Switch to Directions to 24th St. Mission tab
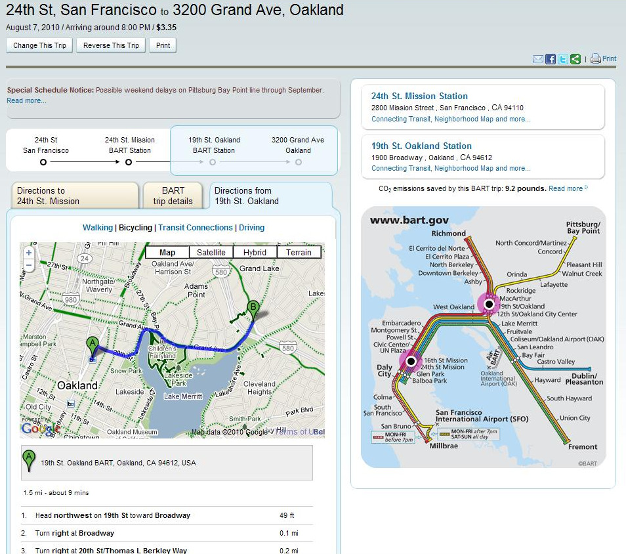 pyautogui.click(x=75, y=196)
